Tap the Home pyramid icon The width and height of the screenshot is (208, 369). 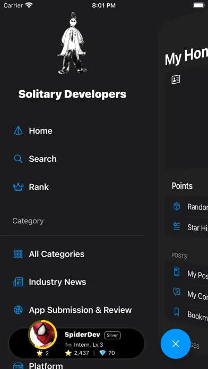click(x=18, y=130)
